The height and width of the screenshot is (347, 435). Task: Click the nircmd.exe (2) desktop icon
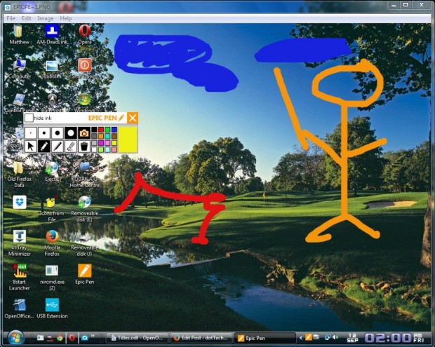[52, 277]
